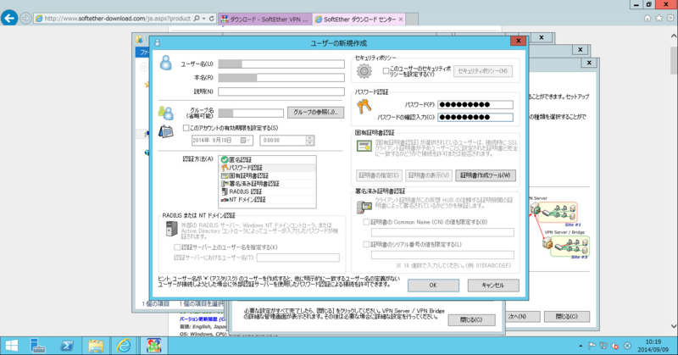The image size is (678, 355).
Task: Switch to SoftEther ダウンロード センター tab
Action: tap(358, 19)
